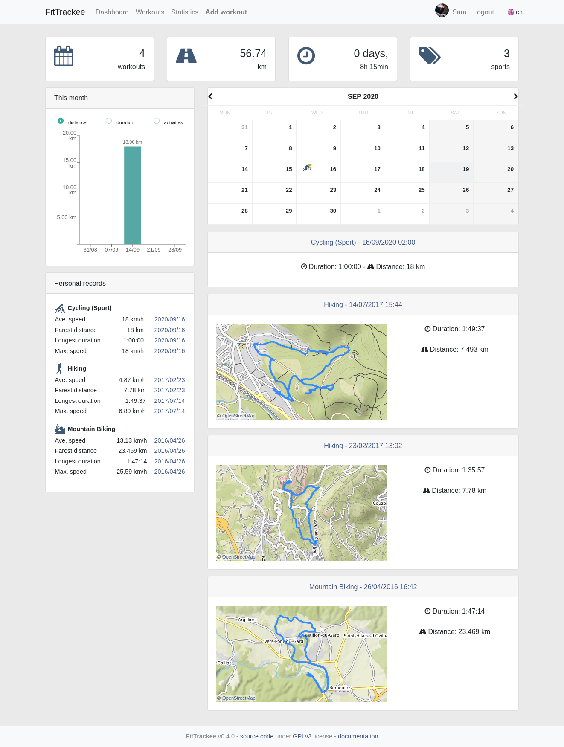The image size is (564, 747).
Task: Click Logout in the navbar
Action: (x=483, y=12)
